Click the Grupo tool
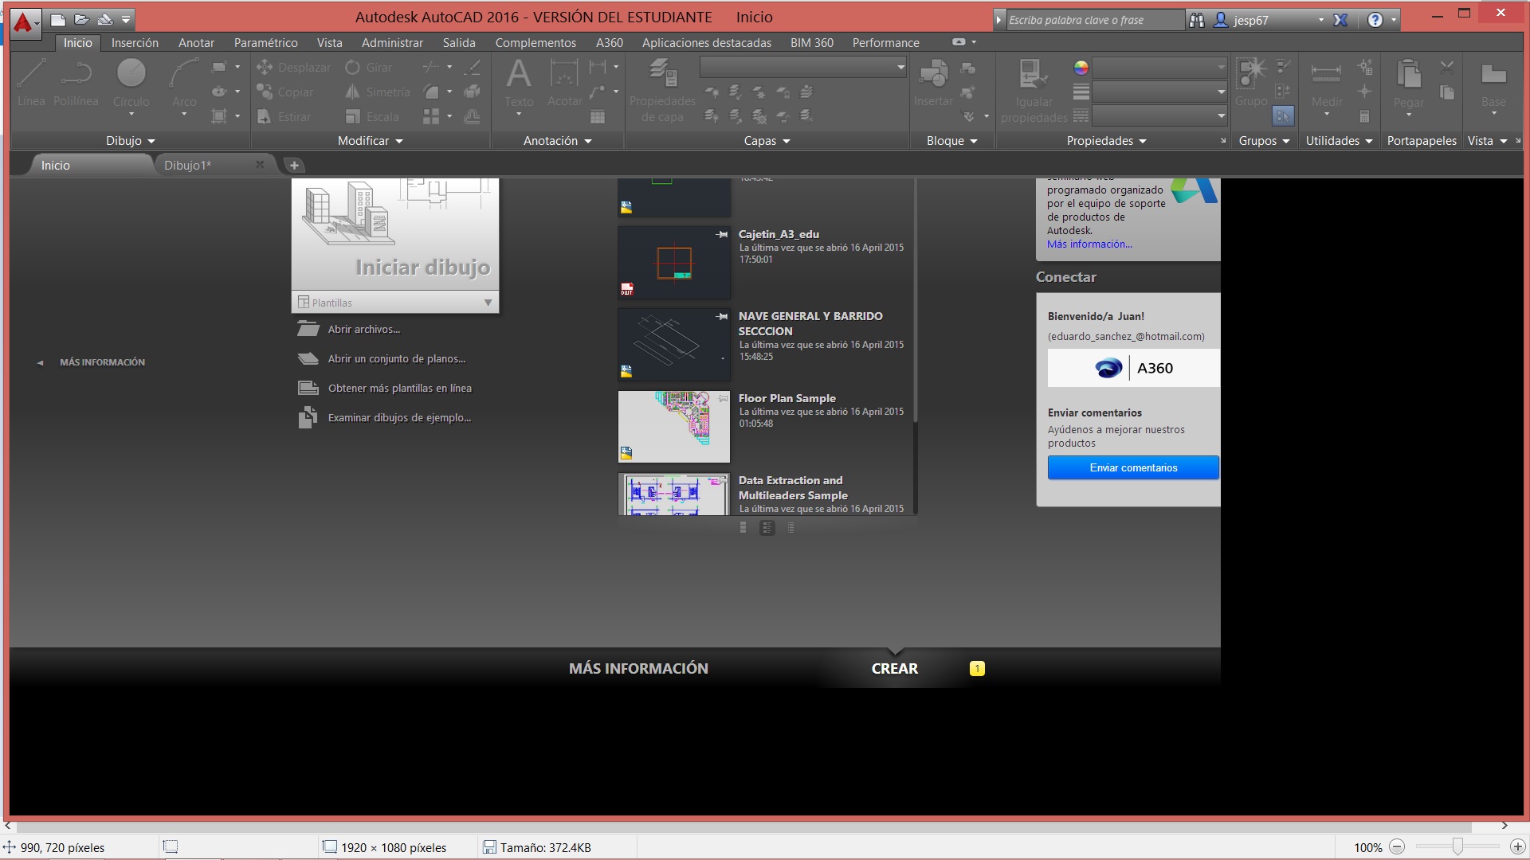1530x860 pixels. click(1251, 83)
